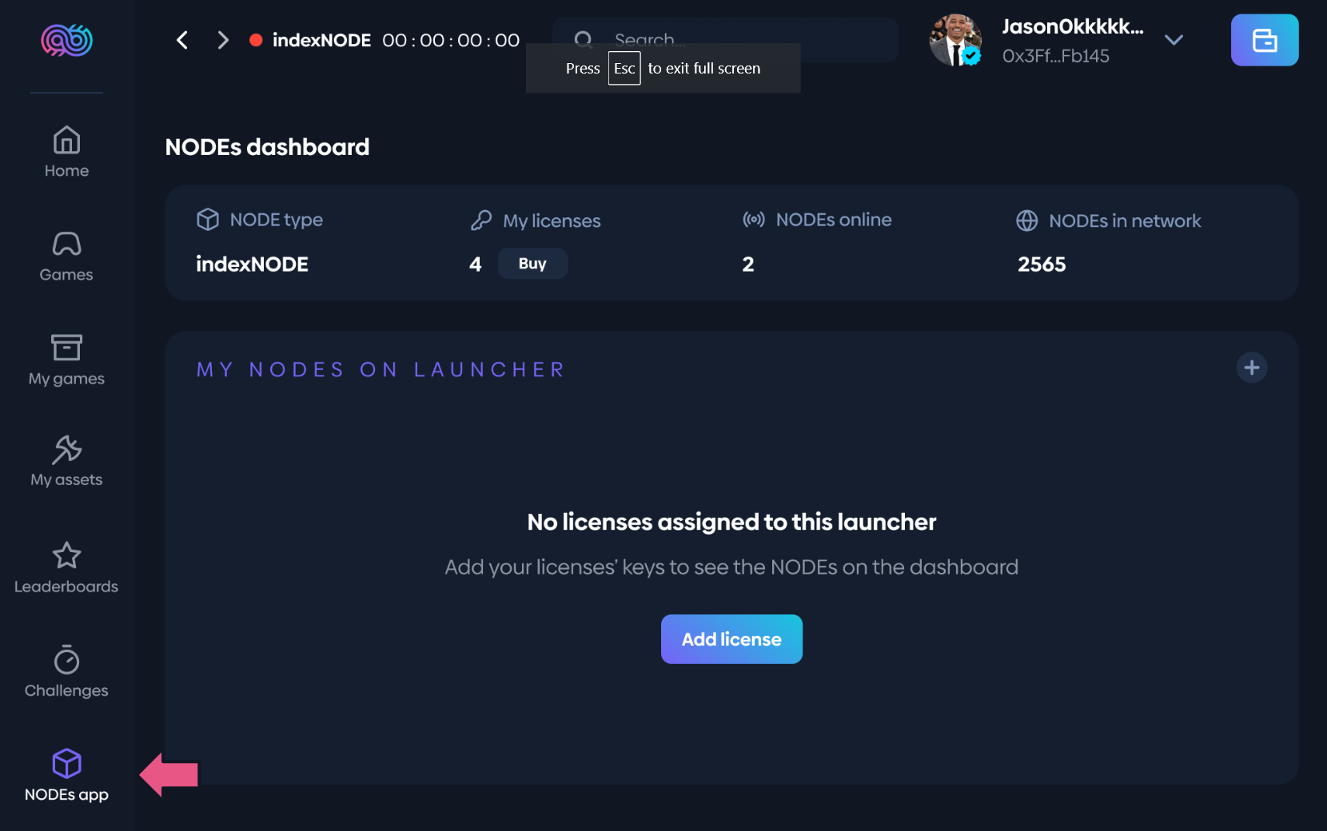Click the launcher logo icon
This screenshot has width=1327, height=831.
tap(67, 40)
